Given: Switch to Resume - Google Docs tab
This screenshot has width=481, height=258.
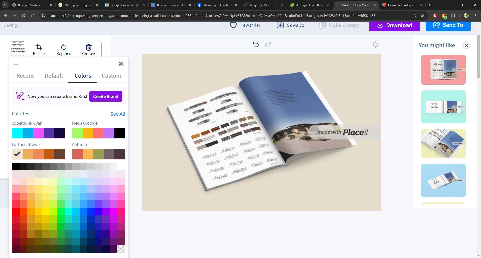Looking at the screenshot, I should (x=171, y=5).
